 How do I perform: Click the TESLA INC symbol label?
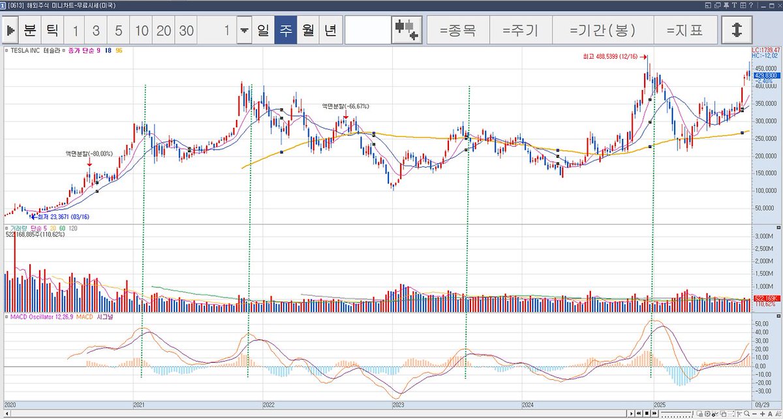pyautogui.click(x=25, y=50)
